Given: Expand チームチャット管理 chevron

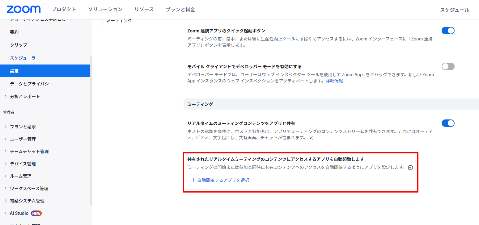Looking at the screenshot, I should [x=6, y=152].
